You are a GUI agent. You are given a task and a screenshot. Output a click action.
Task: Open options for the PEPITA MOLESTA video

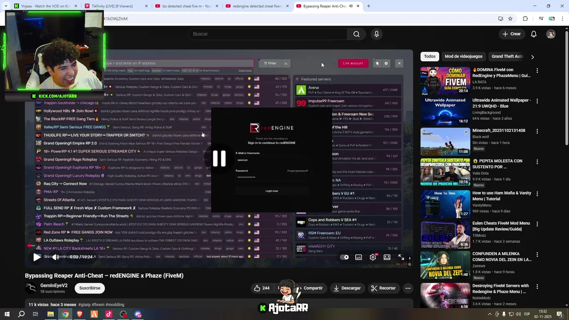coord(537,163)
